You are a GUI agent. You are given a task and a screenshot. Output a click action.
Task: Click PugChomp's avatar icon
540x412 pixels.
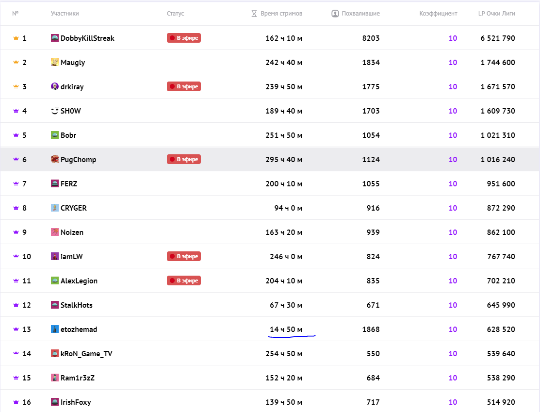tap(55, 159)
